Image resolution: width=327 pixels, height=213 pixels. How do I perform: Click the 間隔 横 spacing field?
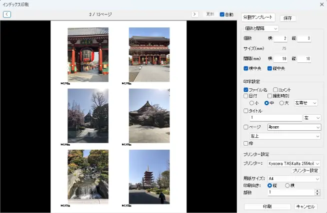pos(280,59)
